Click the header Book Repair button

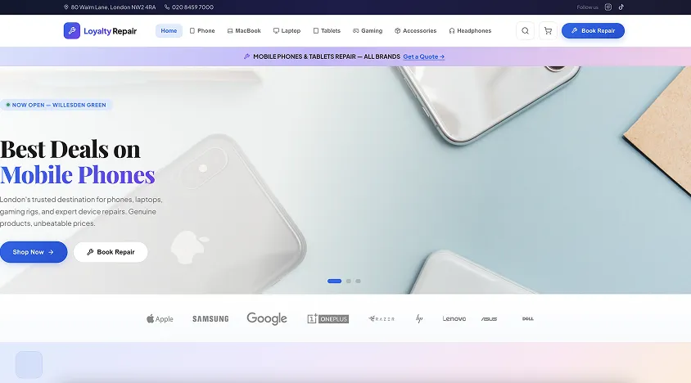tap(593, 31)
